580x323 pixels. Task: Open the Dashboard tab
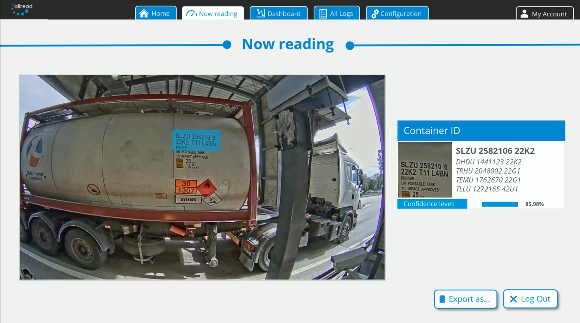coord(279,13)
